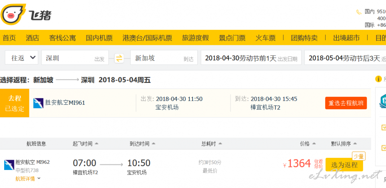The height and width of the screenshot is (188, 386).
Task: Sort by arrival time arrow
Action: (x=153, y=144)
